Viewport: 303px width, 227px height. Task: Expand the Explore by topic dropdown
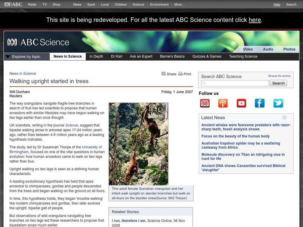(x=27, y=56)
